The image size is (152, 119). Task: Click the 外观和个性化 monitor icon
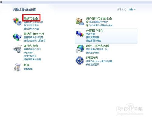80,34
